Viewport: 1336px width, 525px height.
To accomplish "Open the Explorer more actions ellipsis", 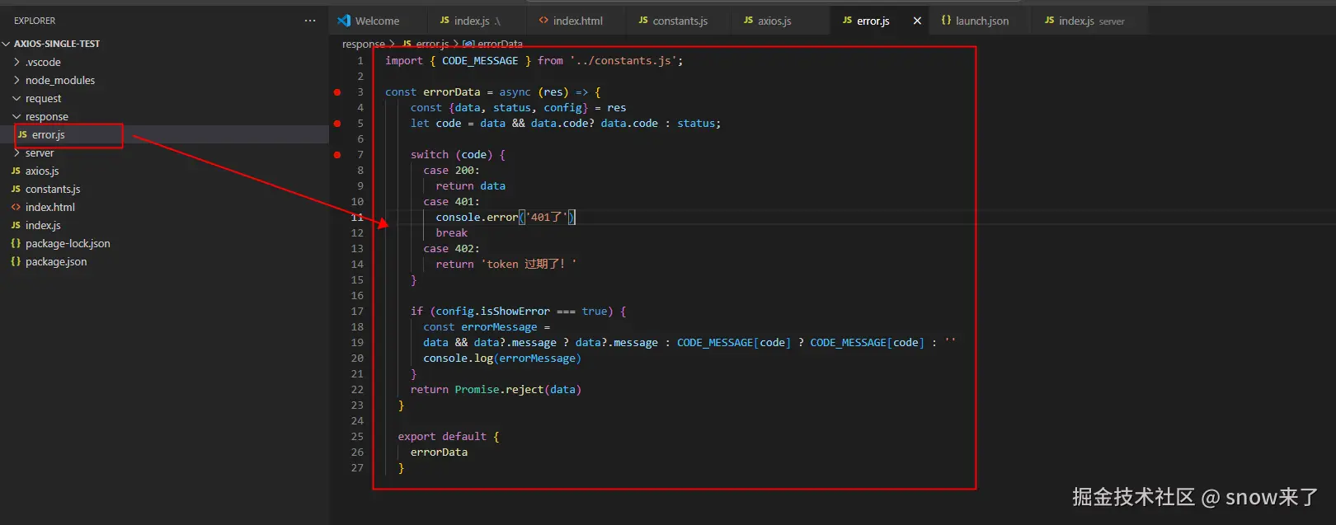I will [x=310, y=21].
